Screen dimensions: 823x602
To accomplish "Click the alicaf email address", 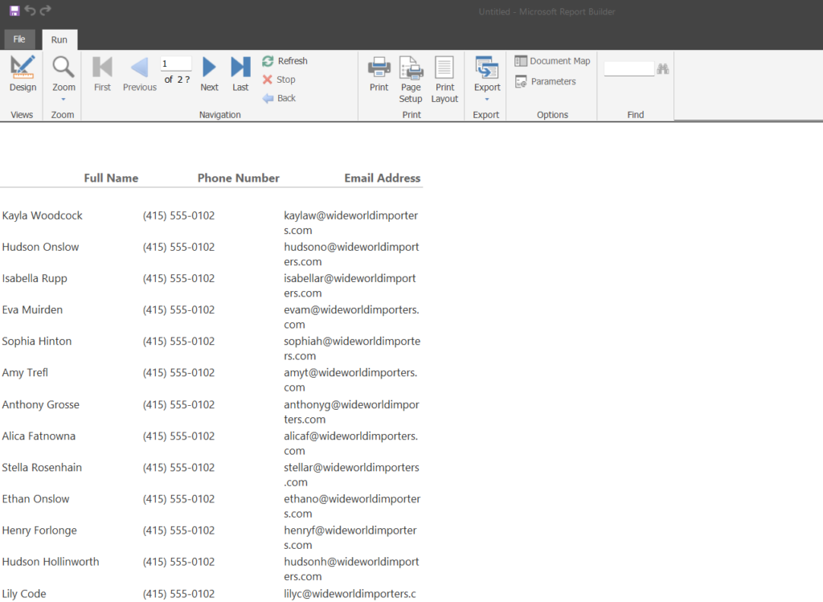I will (x=350, y=444).
